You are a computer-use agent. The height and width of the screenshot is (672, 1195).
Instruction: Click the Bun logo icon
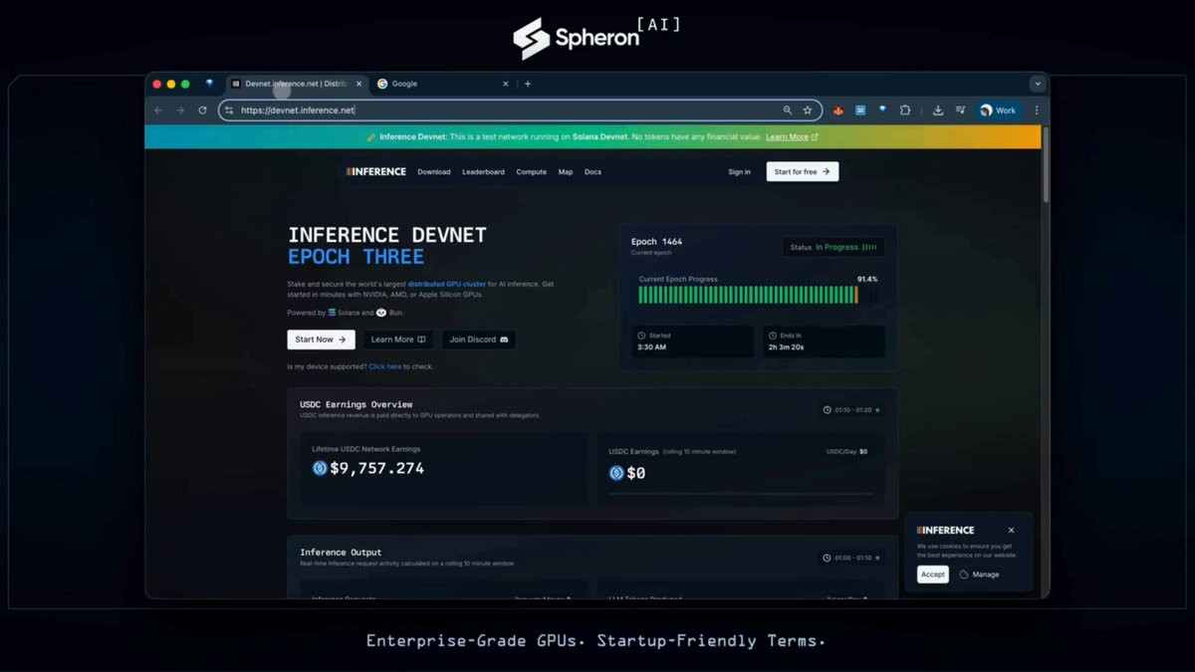pyautogui.click(x=381, y=313)
